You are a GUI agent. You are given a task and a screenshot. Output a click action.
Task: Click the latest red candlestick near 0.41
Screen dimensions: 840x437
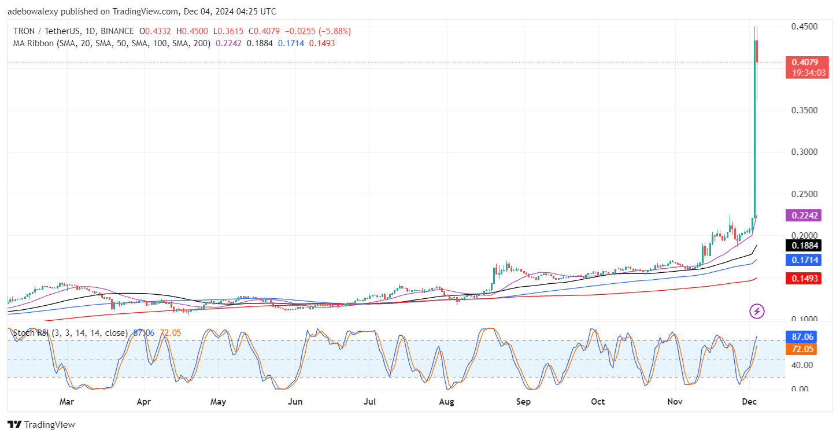click(x=757, y=51)
